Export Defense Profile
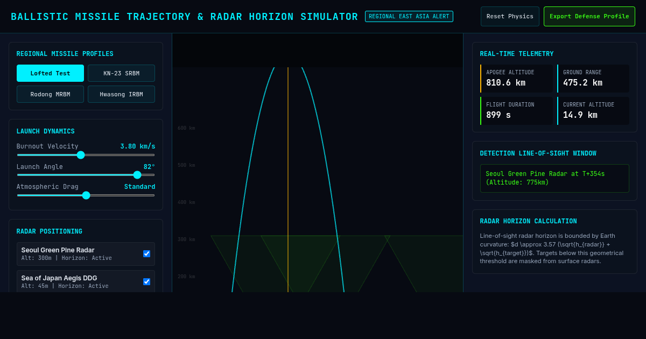The image size is (646, 339). (x=589, y=16)
